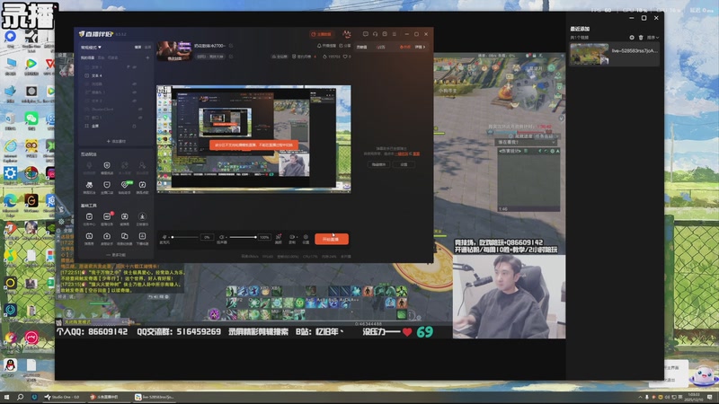Open the chat bubble icon in the title bar
This screenshot has width=719, height=404.
385,34
